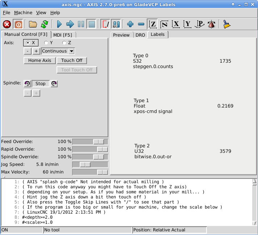Toggle the Machine Power button
This screenshot has width=258, height=235.
coord(18,24)
